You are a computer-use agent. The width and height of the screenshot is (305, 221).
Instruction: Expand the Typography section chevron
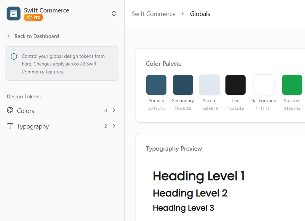(114, 126)
